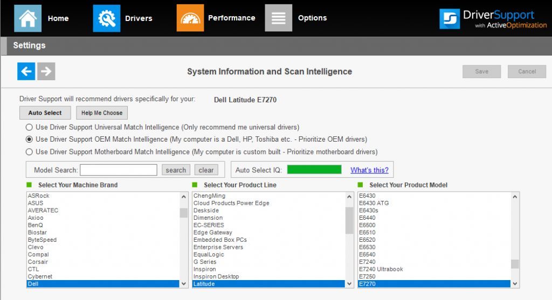Click Product Line scrollbar thumb

pos(349,220)
